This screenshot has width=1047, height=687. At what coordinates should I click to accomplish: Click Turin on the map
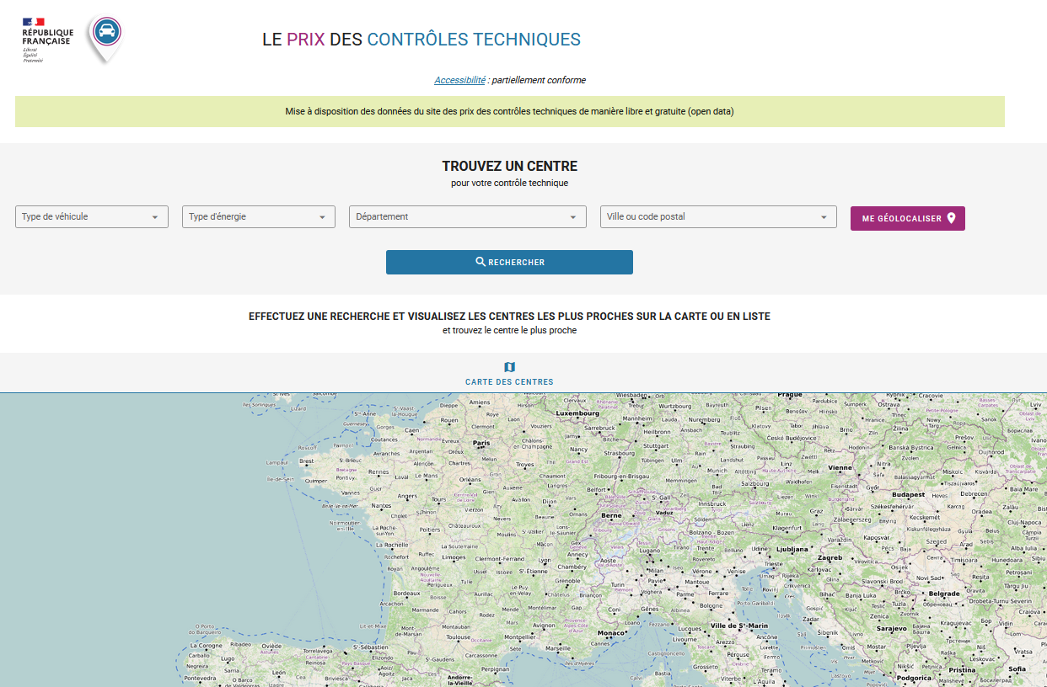[x=618, y=584]
